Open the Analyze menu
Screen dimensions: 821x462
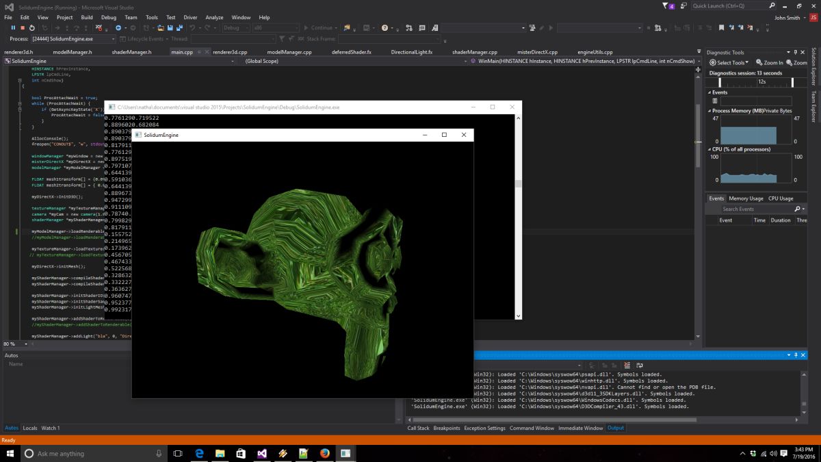pos(214,17)
